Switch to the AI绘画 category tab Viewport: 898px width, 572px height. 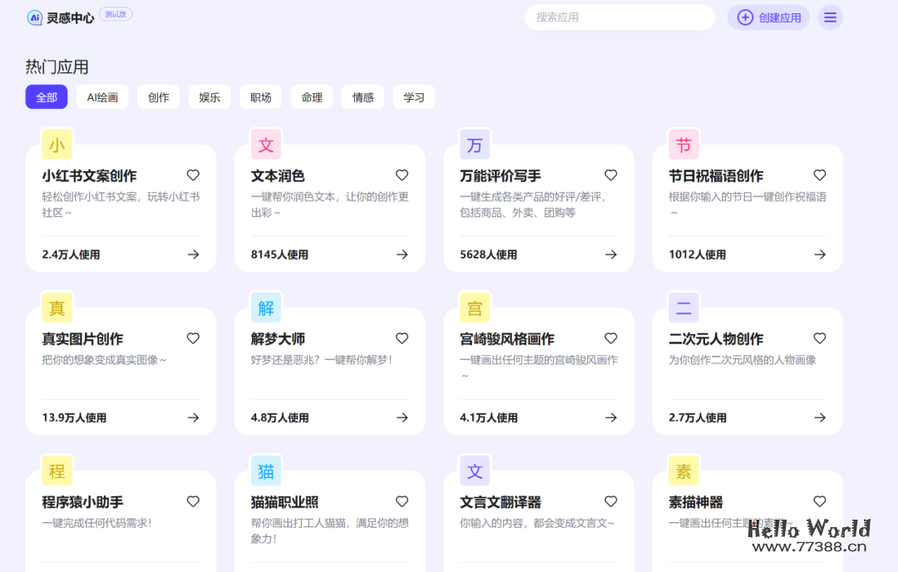101,96
